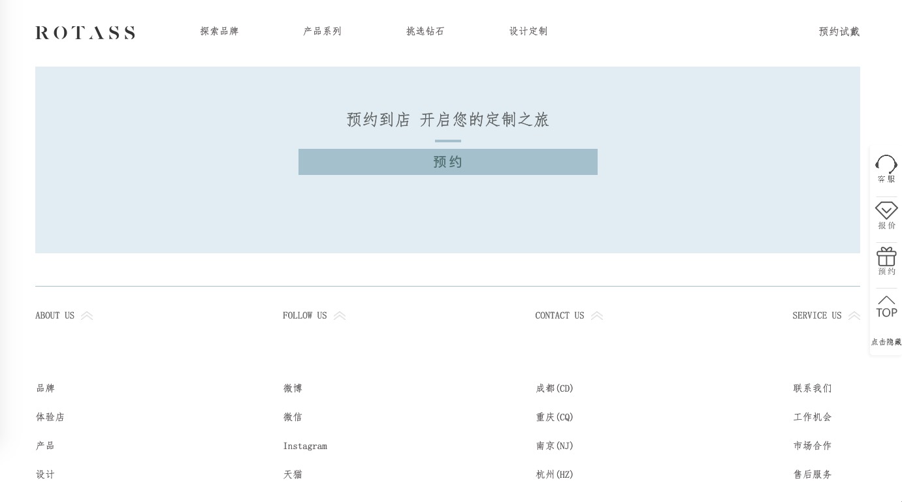Viewport: 902px width, 502px height.
Task: Open the 设计定制 menu
Action: [528, 31]
